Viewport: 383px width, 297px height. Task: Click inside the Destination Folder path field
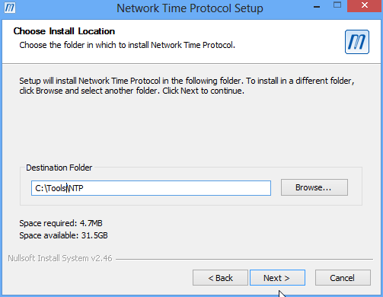[x=151, y=188]
